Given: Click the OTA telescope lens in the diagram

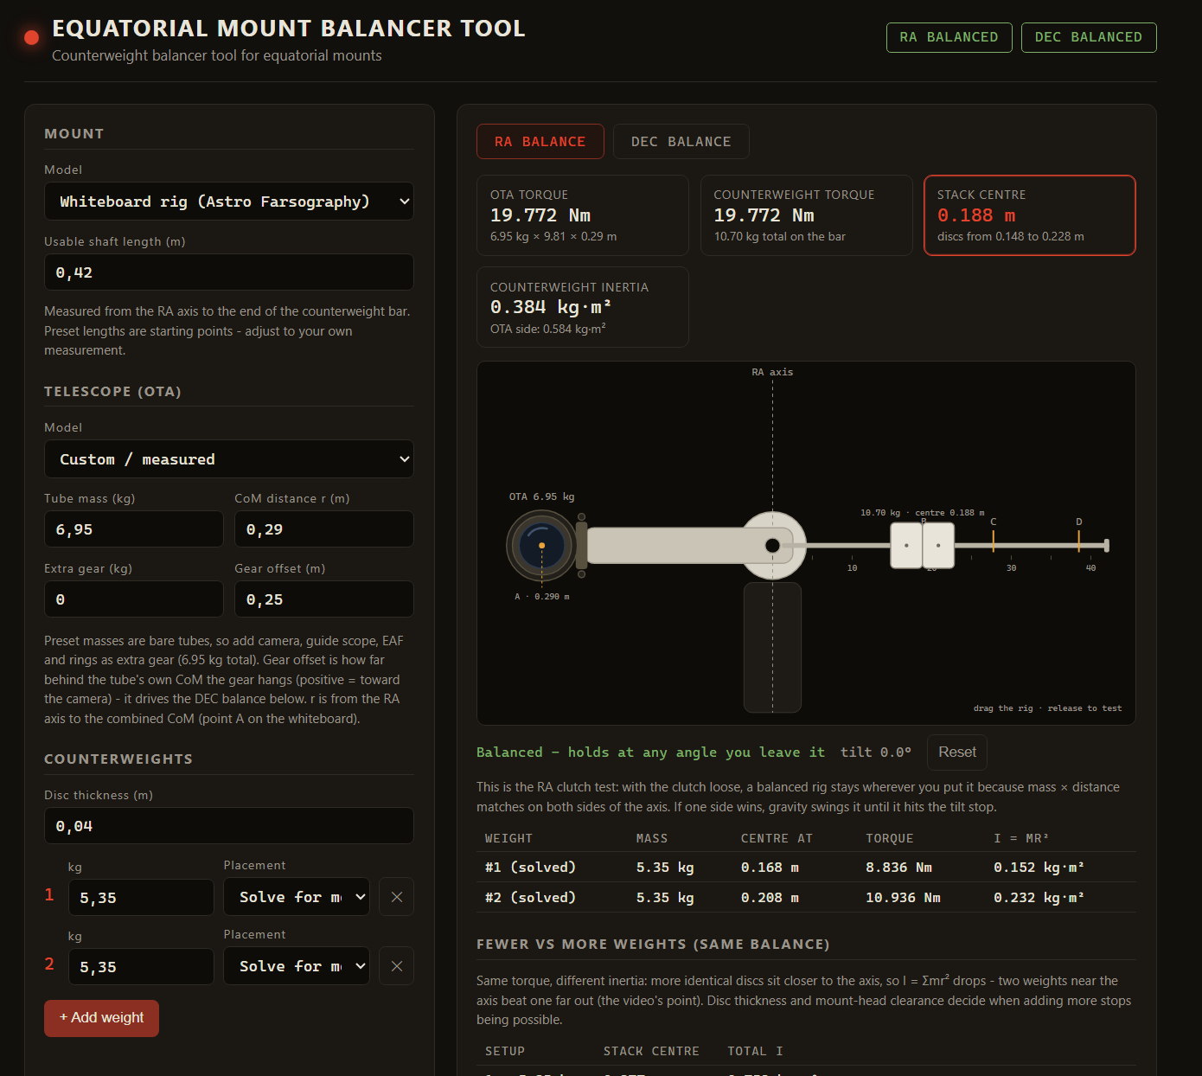Looking at the screenshot, I should (541, 545).
